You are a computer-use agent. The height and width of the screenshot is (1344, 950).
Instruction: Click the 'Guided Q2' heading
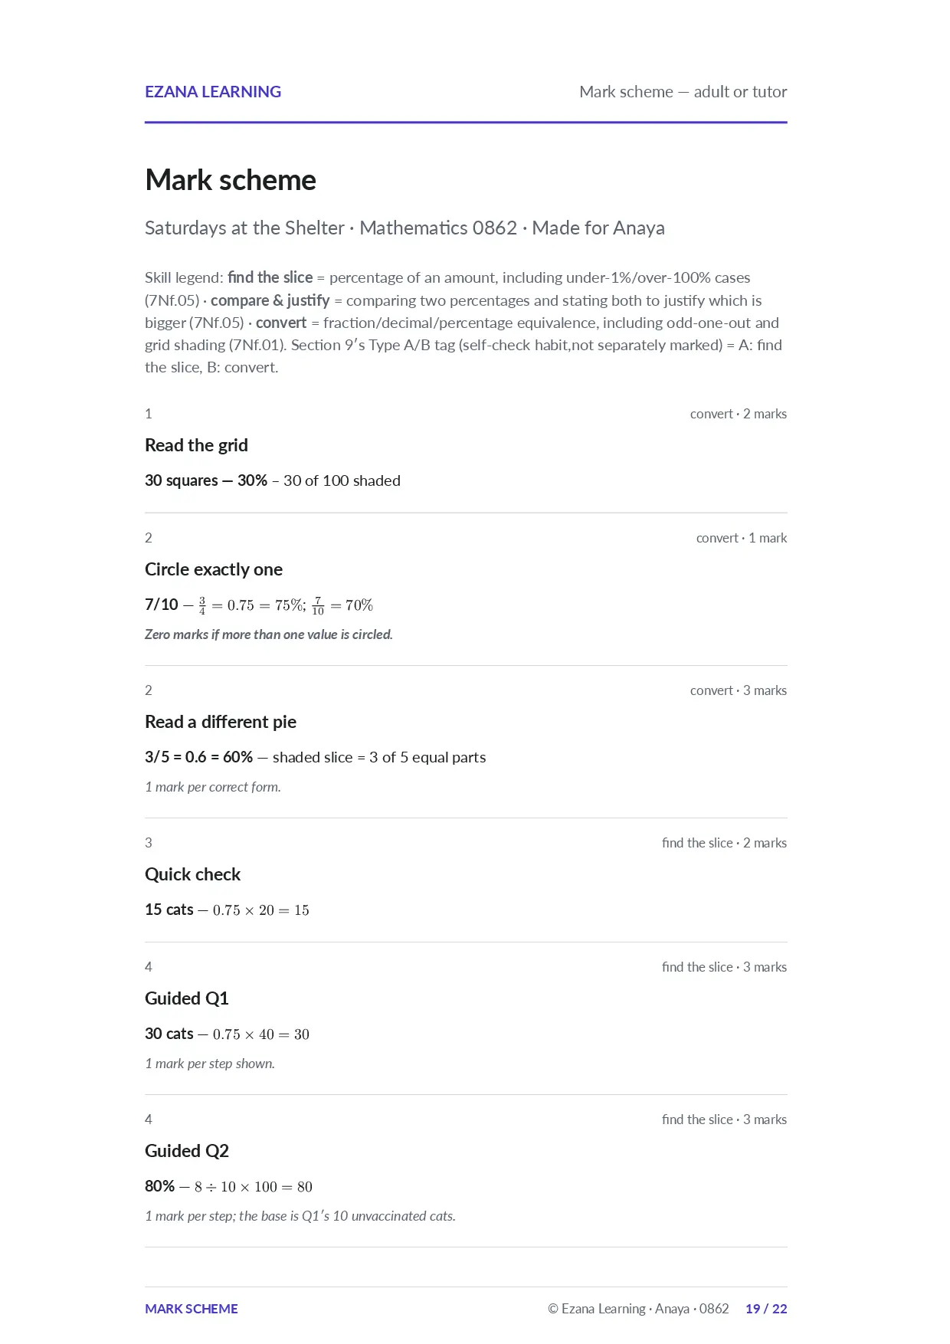[187, 1151]
